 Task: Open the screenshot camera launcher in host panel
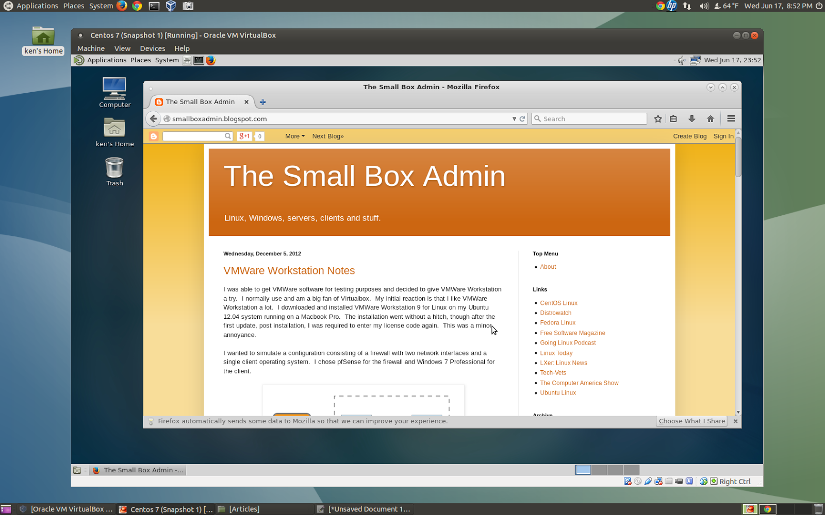[188, 6]
